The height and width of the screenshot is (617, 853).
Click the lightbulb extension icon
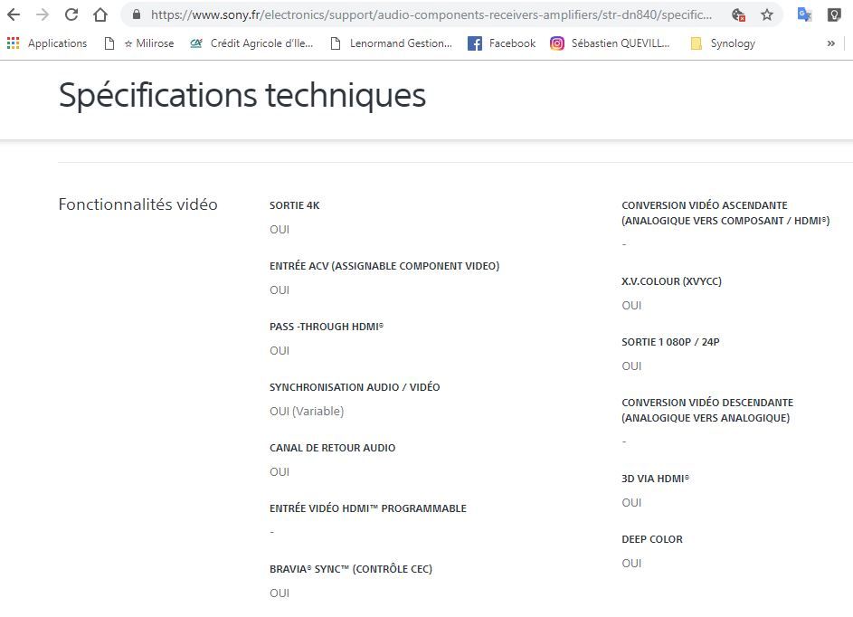tap(834, 14)
